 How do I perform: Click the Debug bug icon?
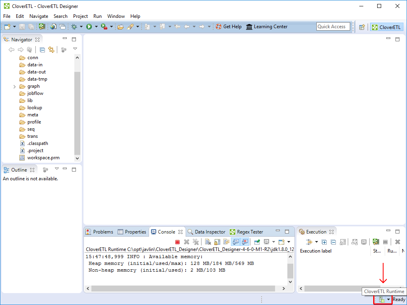pyautogui.click(x=74, y=27)
